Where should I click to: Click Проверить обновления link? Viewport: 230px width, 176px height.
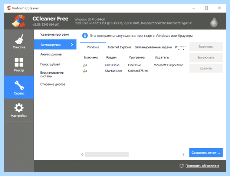202,166
